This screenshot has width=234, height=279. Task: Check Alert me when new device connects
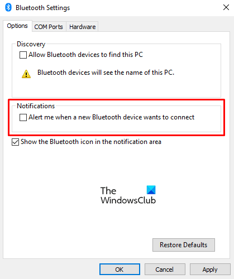pos(23,118)
